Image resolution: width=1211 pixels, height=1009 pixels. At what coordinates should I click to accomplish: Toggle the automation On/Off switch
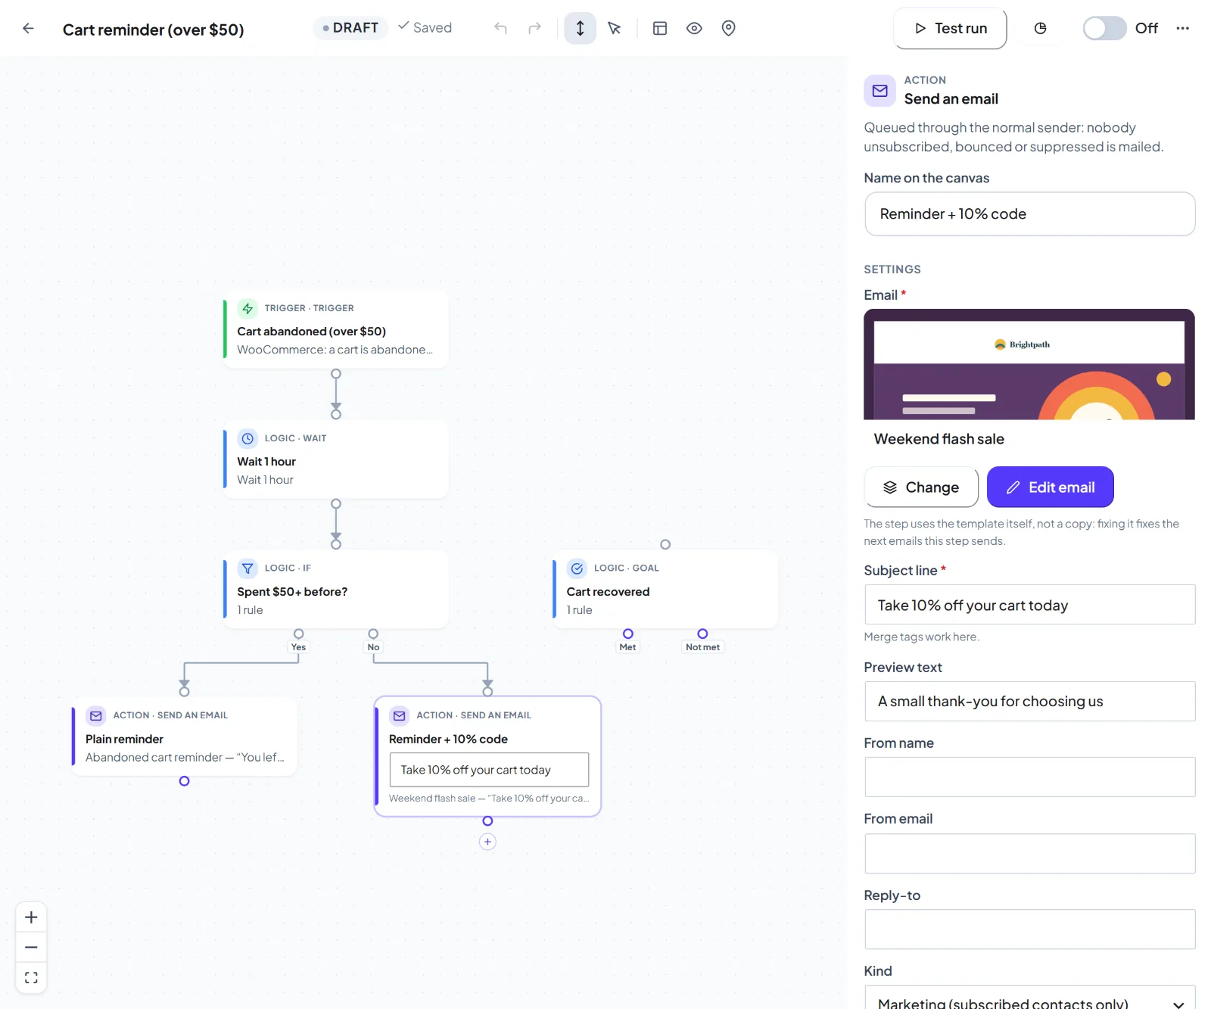(x=1104, y=28)
